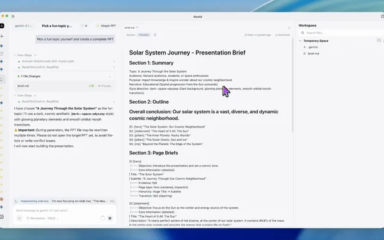384x240 pixels.
Task: Click the Implementing slide two status bar
Action: tap(65, 201)
